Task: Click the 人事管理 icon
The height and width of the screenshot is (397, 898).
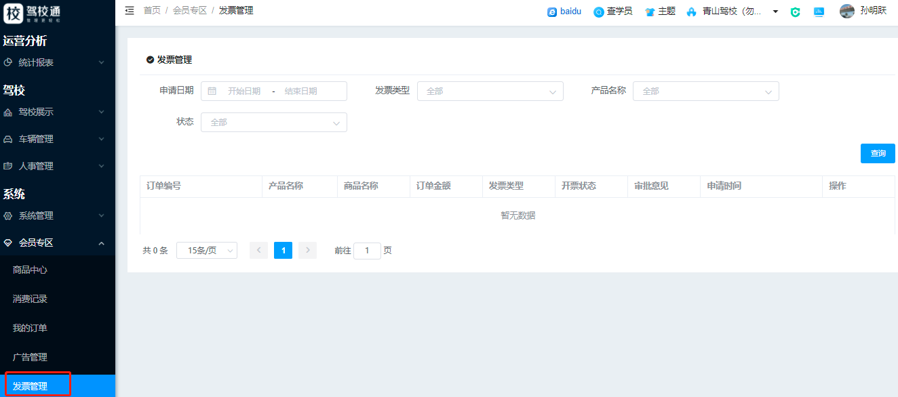Action: 8,166
